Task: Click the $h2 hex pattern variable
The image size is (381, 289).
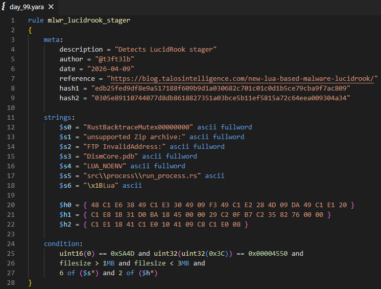Action: click(65, 225)
